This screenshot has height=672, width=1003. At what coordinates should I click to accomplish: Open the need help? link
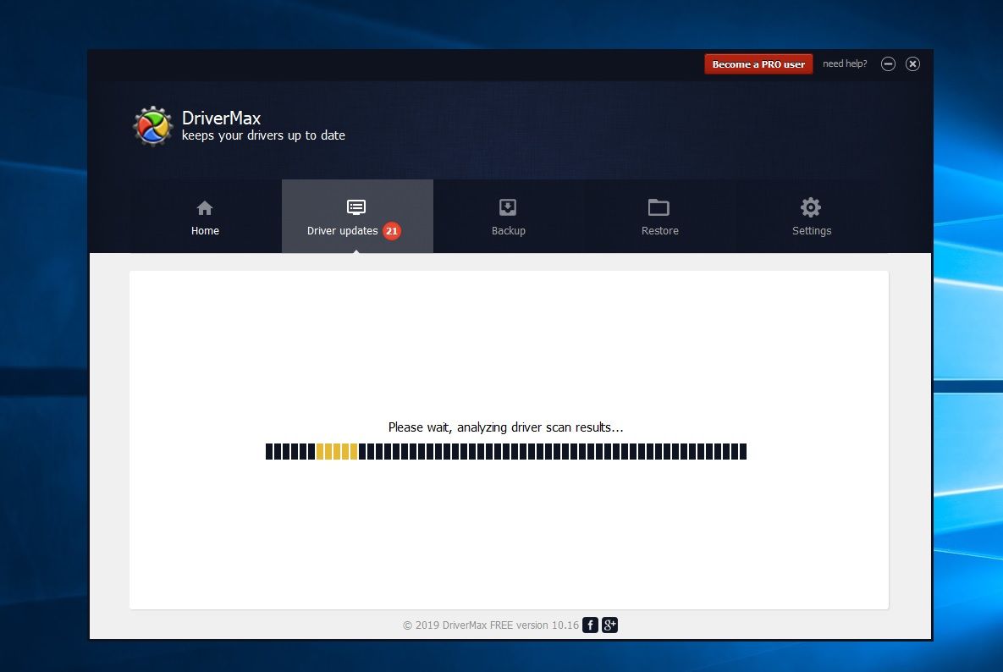point(844,63)
